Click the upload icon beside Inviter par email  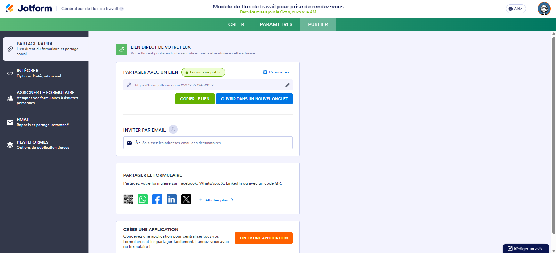click(173, 129)
